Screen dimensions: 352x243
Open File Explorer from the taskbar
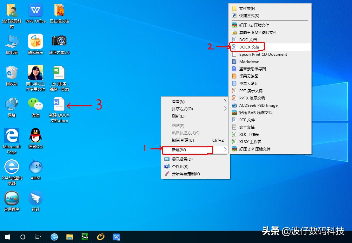click(x=70, y=237)
